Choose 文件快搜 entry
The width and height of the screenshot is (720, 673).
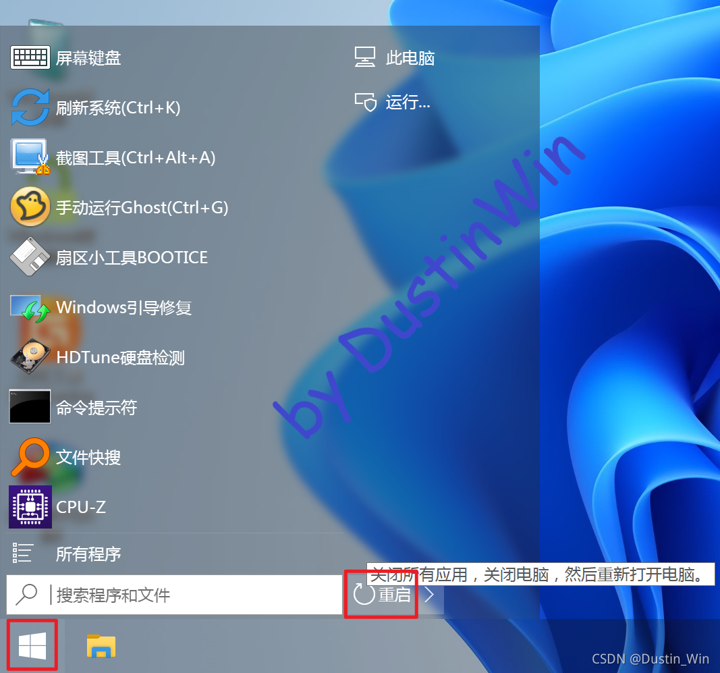[x=88, y=457]
